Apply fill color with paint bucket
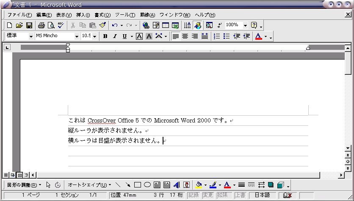The height and width of the screenshot is (201, 354). [199, 185]
